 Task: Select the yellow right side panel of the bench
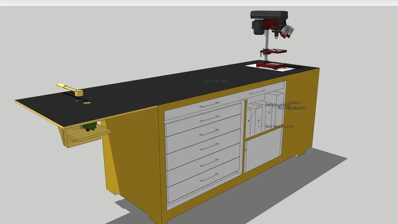tap(302, 114)
